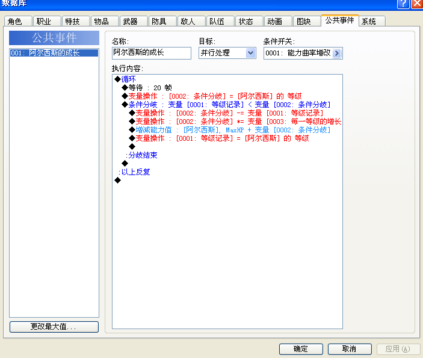Select the 以上反复 line
Viewport: 423px width, 358px height.
click(134, 172)
